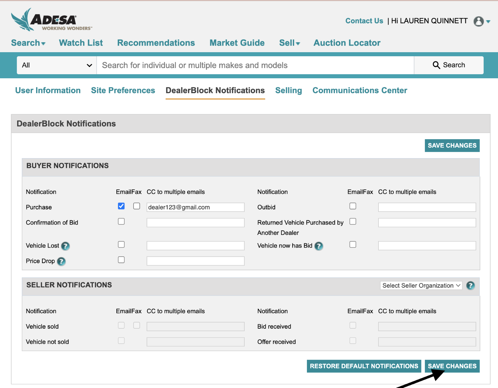Click Vehicle now has Bid CC emails field
Viewport: 498px width, 388px height.
click(x=427, y=245)
